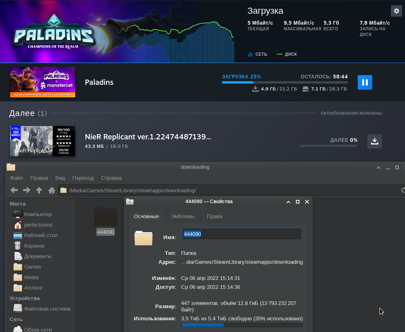Image resolution: width=405 pixels, height=332 pixels.
Task: Click the Далее queue heading
Action: tap(22, 113)
